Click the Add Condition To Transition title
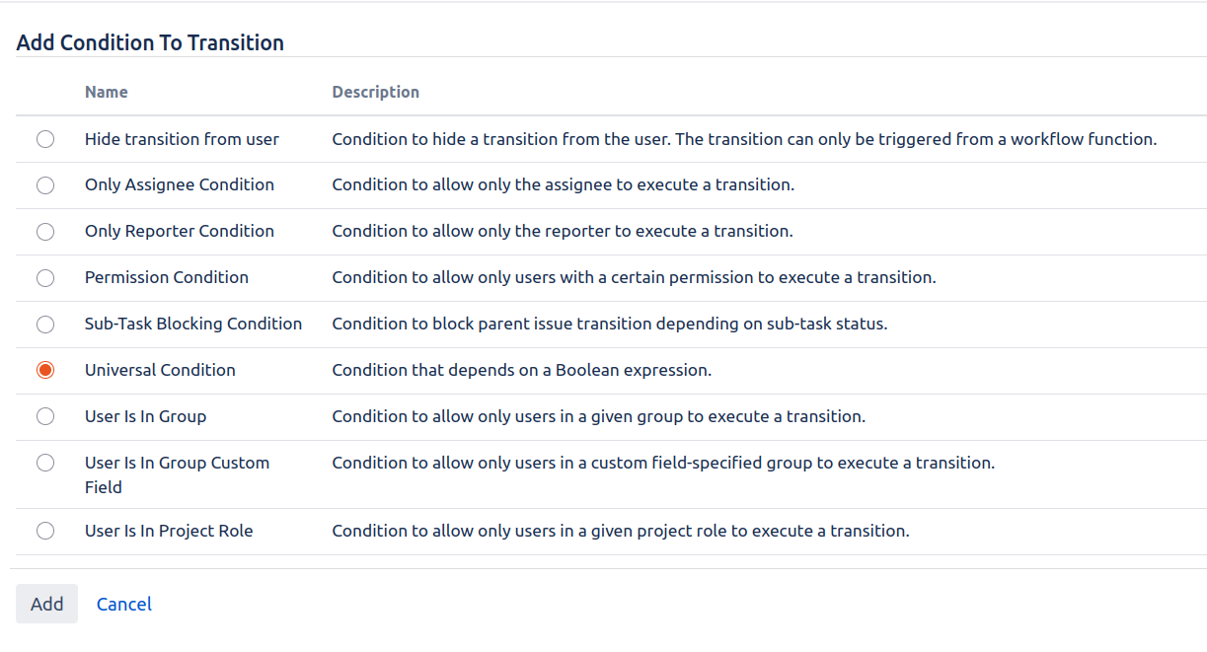 tap(150, 42)
